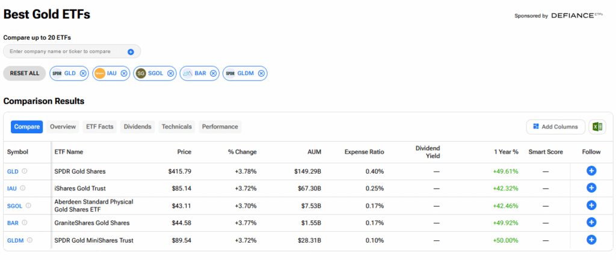Remove IAU chip from comparison

click(124, 73)
